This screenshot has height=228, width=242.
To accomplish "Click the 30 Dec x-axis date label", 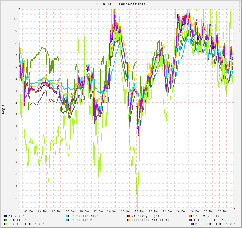I will click(223, 211).
